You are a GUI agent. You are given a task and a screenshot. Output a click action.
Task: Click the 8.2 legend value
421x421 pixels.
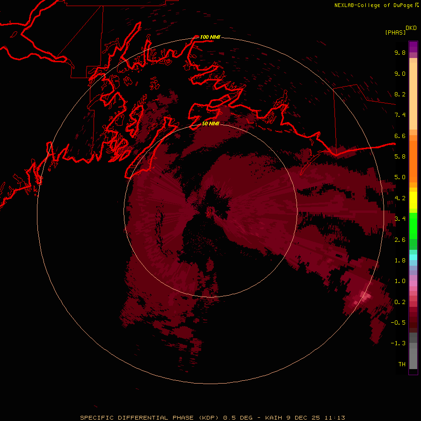tap(400, 94)
